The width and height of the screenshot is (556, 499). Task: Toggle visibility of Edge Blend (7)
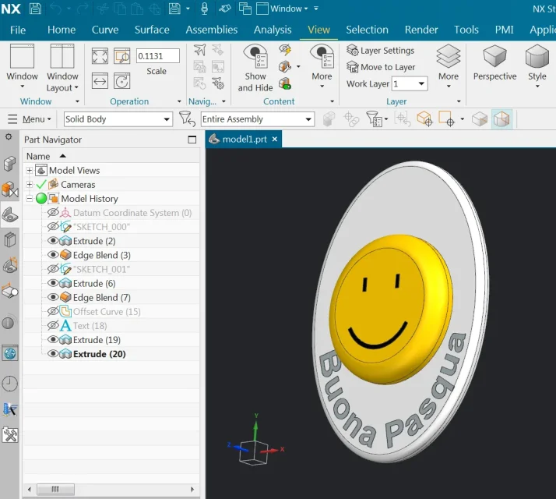coord(53,297)
